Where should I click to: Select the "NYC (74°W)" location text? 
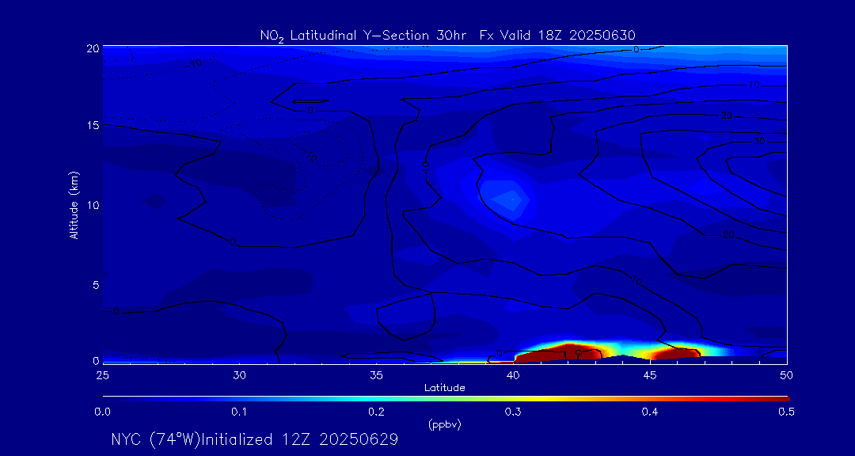(x=156, y=439)
